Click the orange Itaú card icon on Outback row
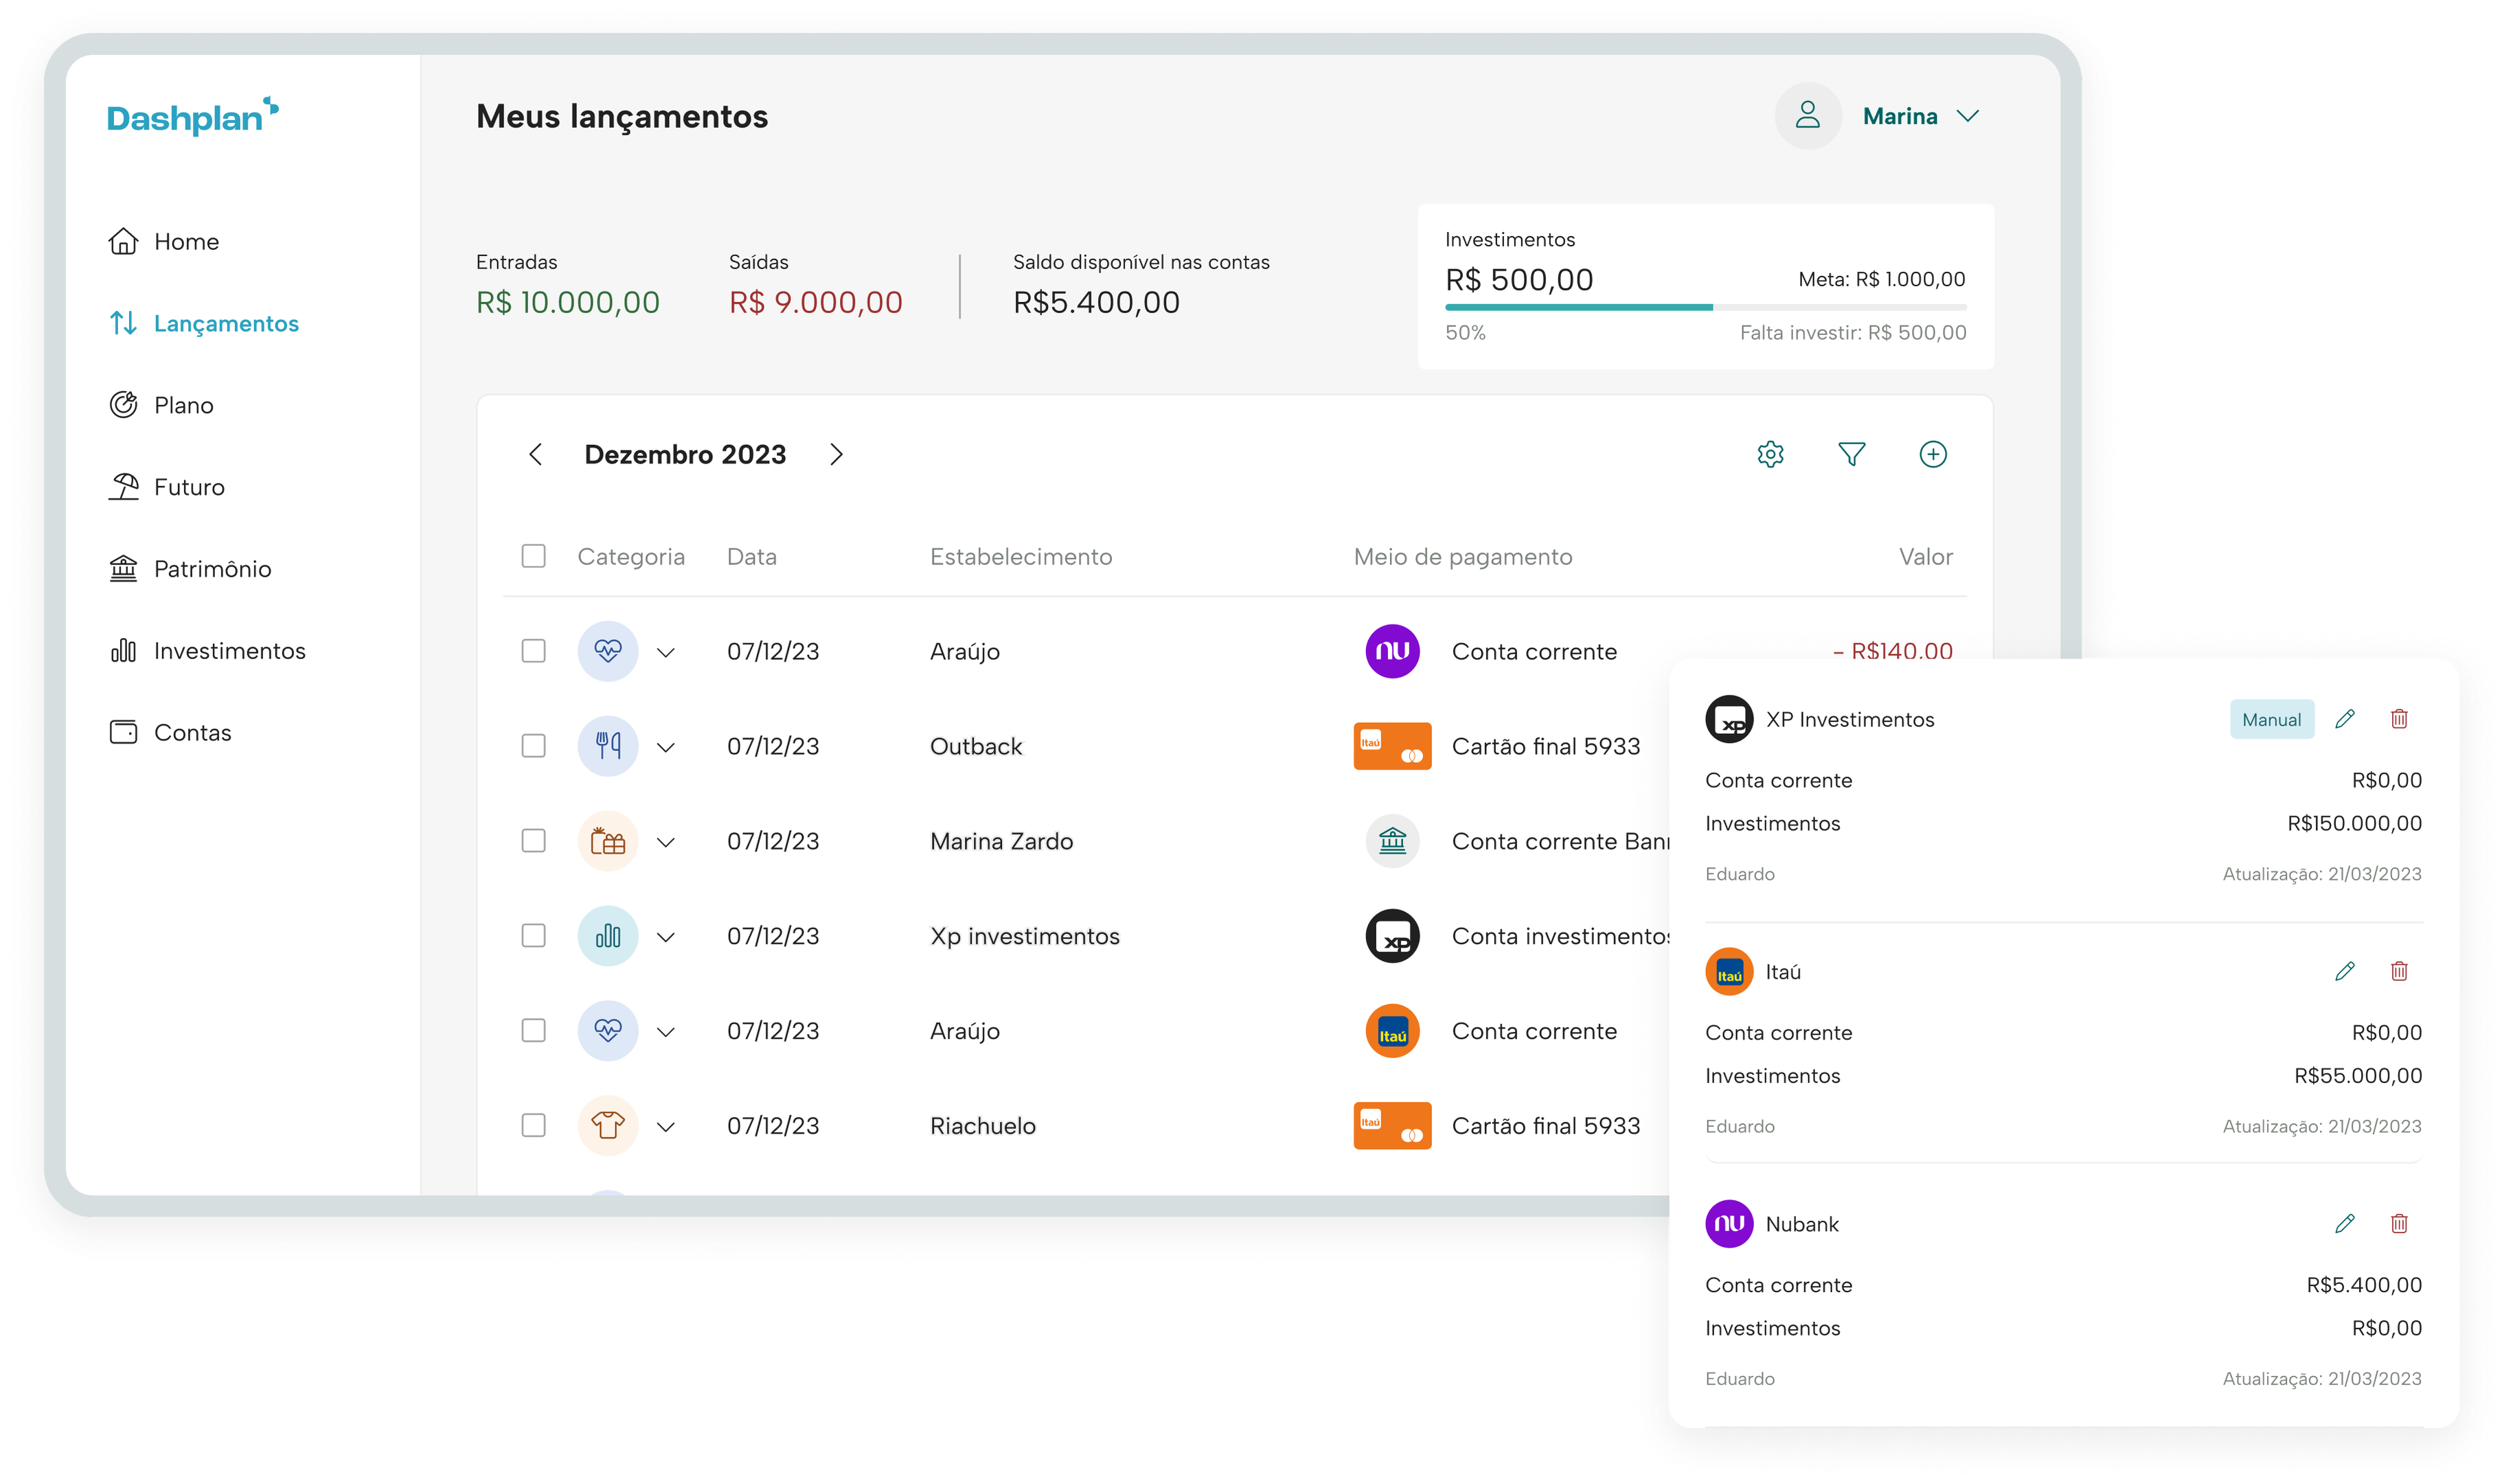Image resolution: width=2504 pixels, height=1483 pixels. pos(1391,746)
